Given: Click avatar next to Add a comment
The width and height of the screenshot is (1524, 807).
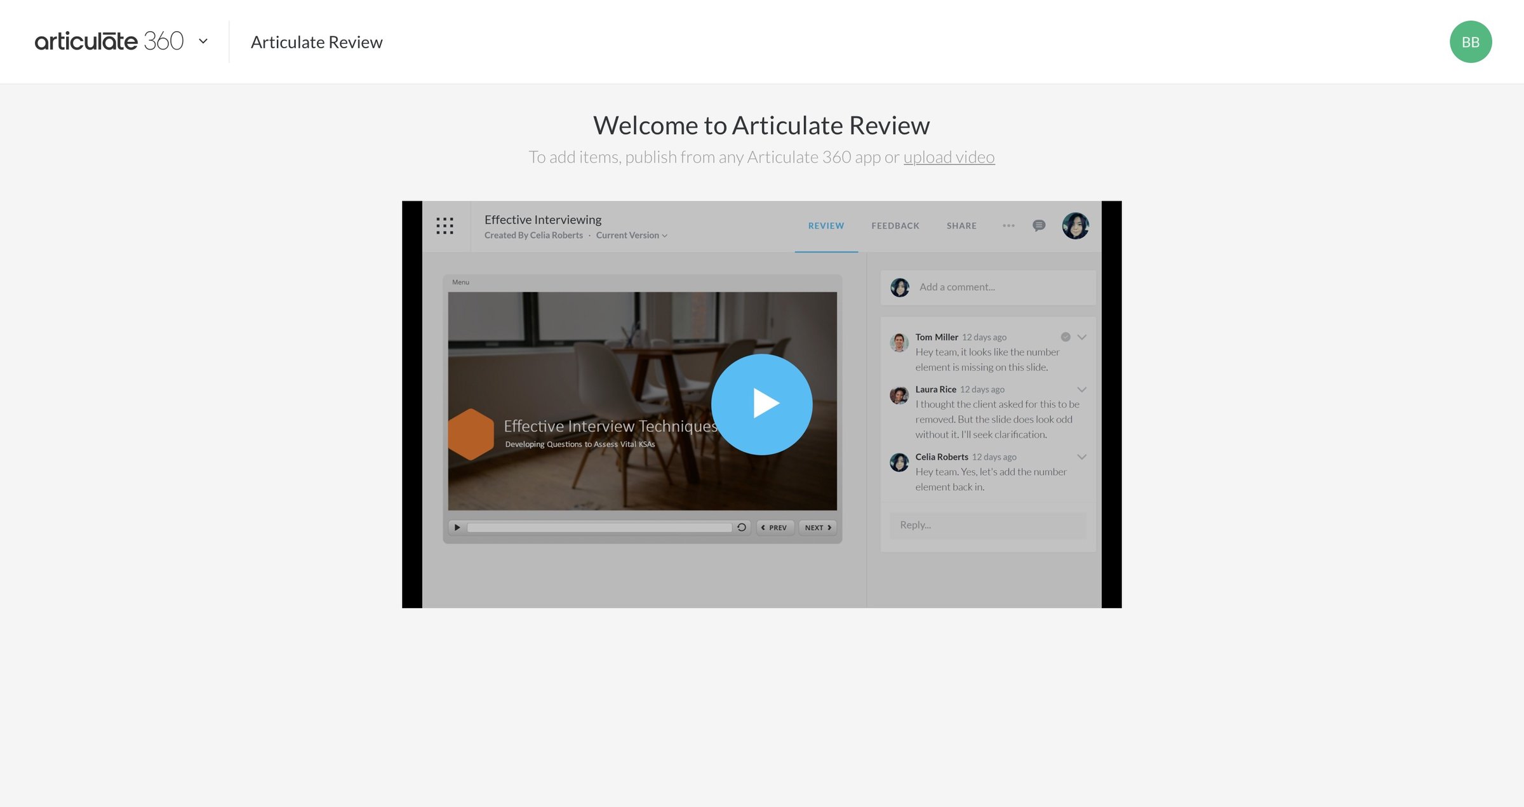Looking at the screenshot, I should (900, 288).
